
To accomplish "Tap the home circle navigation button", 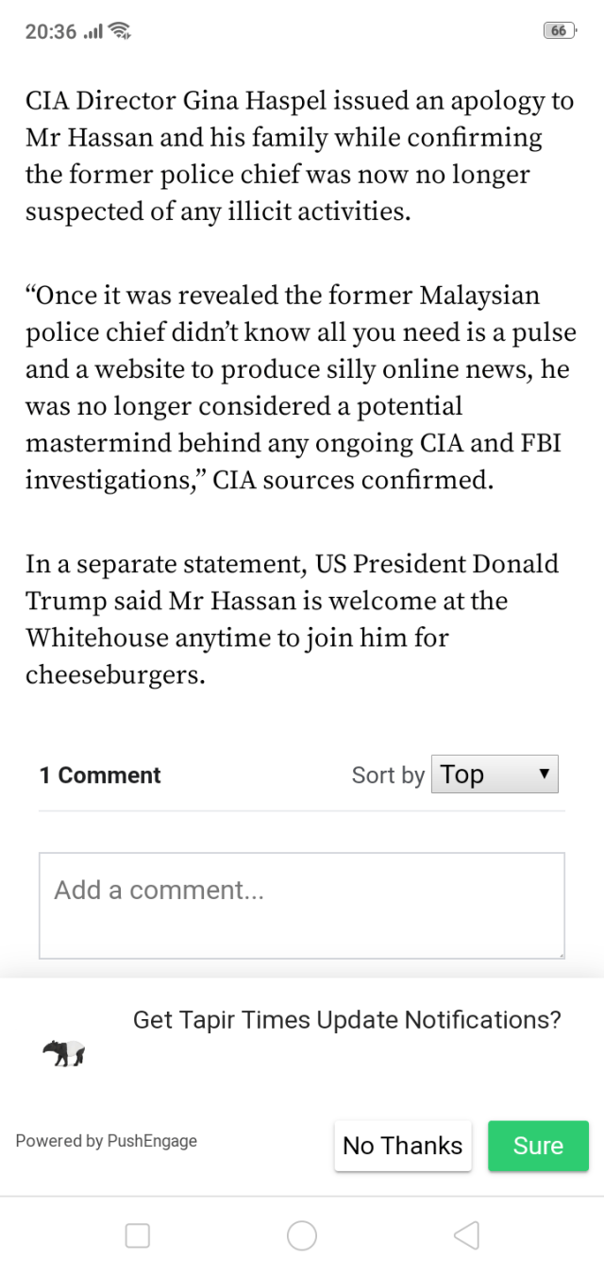I will 302,1235.
